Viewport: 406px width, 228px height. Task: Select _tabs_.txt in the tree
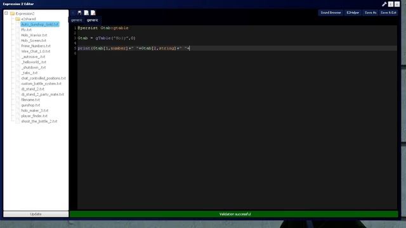click(x=30, y=73)
